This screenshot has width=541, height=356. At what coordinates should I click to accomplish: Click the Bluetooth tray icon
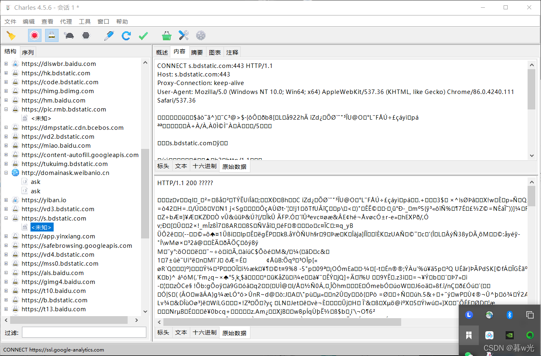tap(510, 315)
